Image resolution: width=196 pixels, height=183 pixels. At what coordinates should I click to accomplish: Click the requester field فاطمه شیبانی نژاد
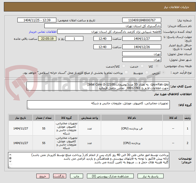click(109, 32)
